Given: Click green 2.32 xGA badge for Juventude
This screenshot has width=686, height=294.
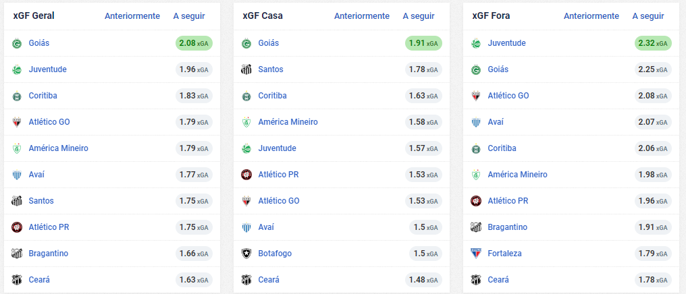Looking at the screenshot, I should [x=653, y=43].
